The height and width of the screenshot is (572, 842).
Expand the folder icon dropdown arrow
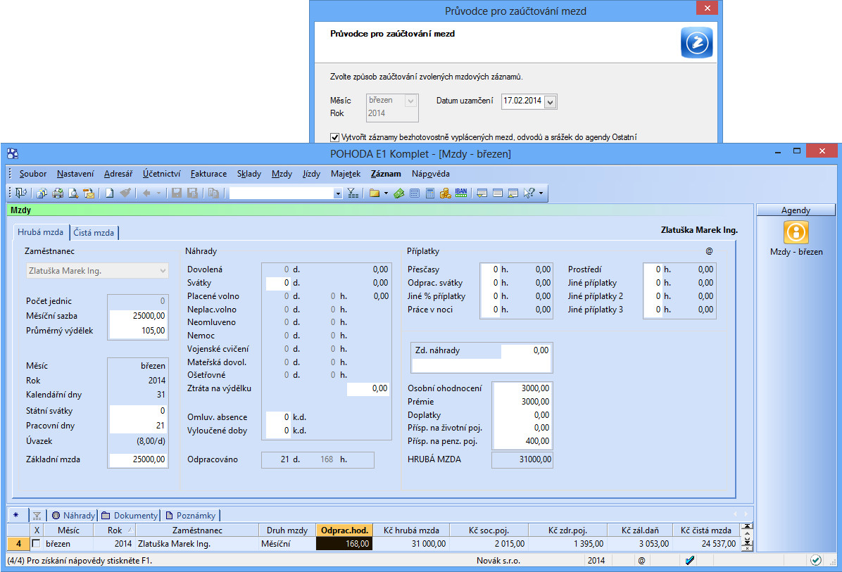[x=386, y=193]
